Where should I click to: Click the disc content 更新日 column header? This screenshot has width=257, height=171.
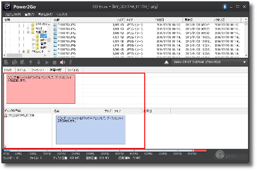(x=156, y=111)
